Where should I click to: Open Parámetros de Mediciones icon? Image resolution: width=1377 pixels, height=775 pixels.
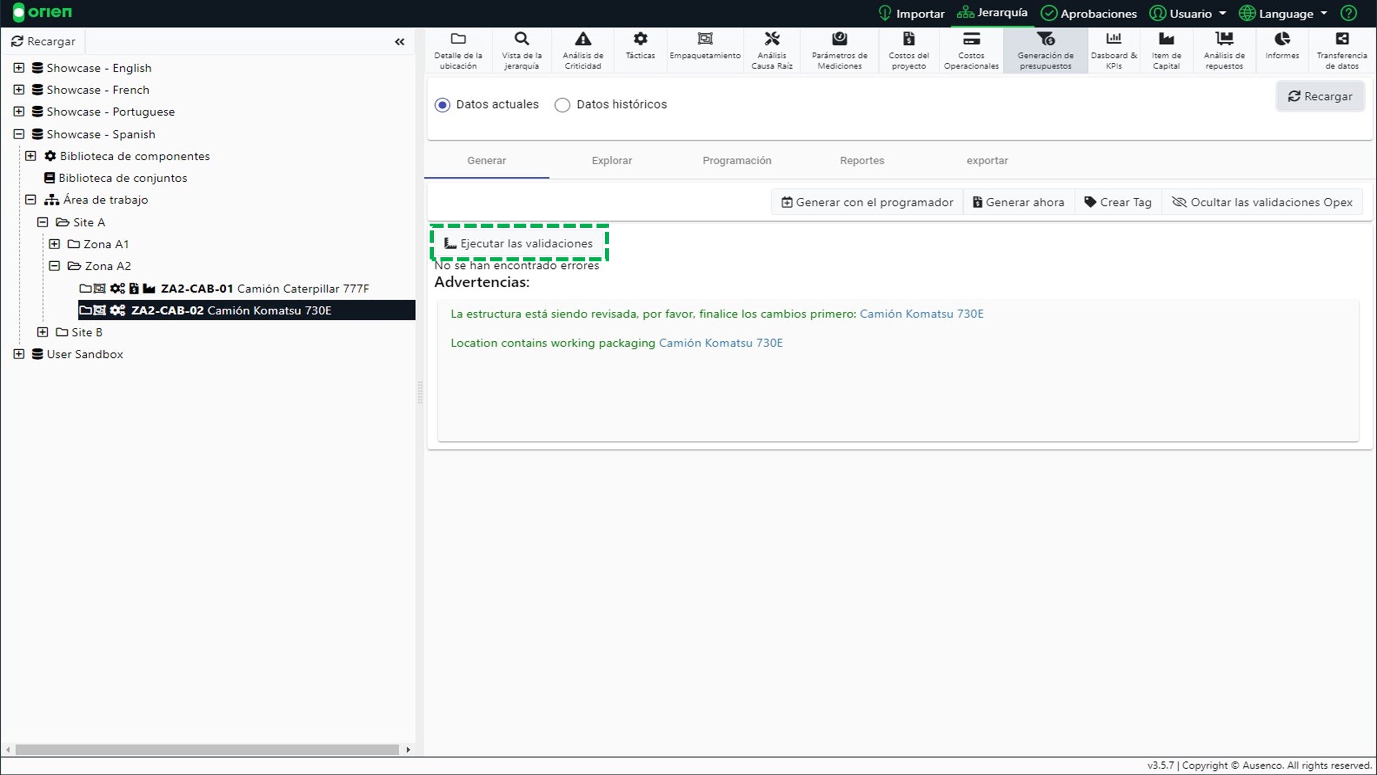pyautogui.click(x=839, y=39)
